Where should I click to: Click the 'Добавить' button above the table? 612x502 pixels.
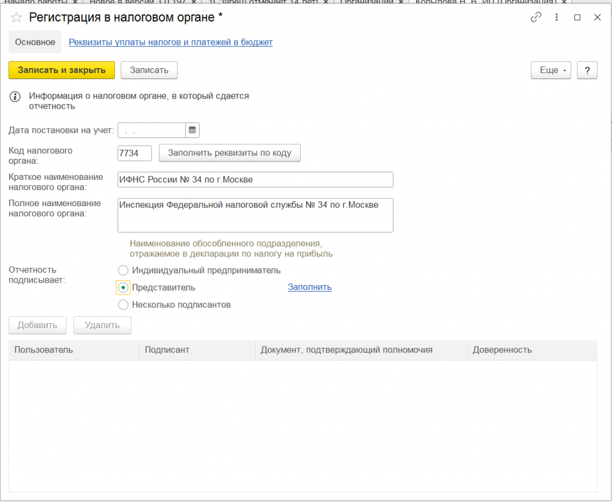coord(38,325)
